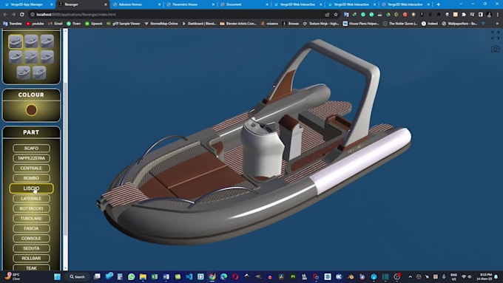Screen dimensions: 503x283
Task: Open Opera browser from the taskbar
Action: coord(235,276)
